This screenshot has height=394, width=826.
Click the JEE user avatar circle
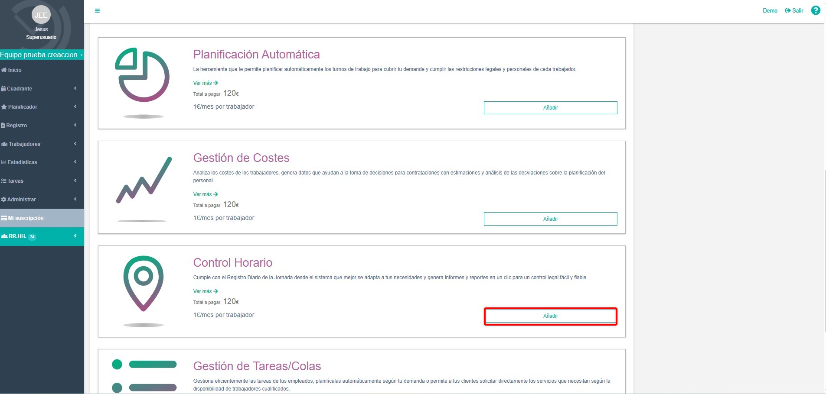coord(41,15)
